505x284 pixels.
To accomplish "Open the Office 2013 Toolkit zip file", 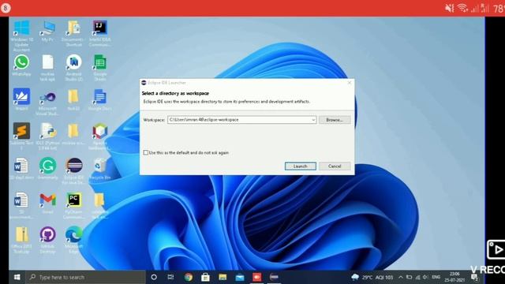I will [21, 240].
